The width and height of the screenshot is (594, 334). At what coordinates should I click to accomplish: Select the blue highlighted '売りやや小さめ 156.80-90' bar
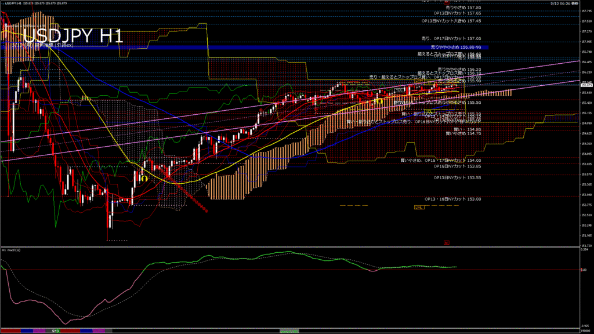click(244, 48)
